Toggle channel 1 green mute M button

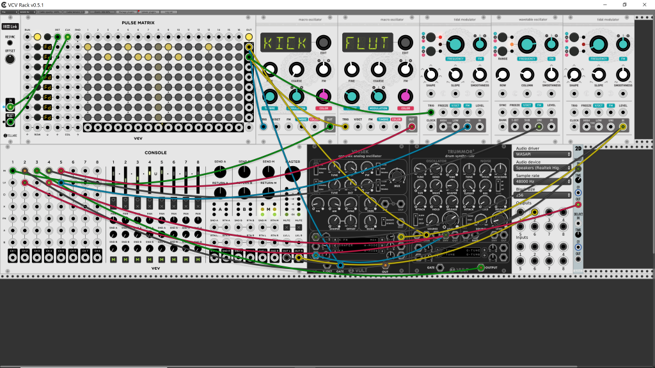(x=114, y=259)
